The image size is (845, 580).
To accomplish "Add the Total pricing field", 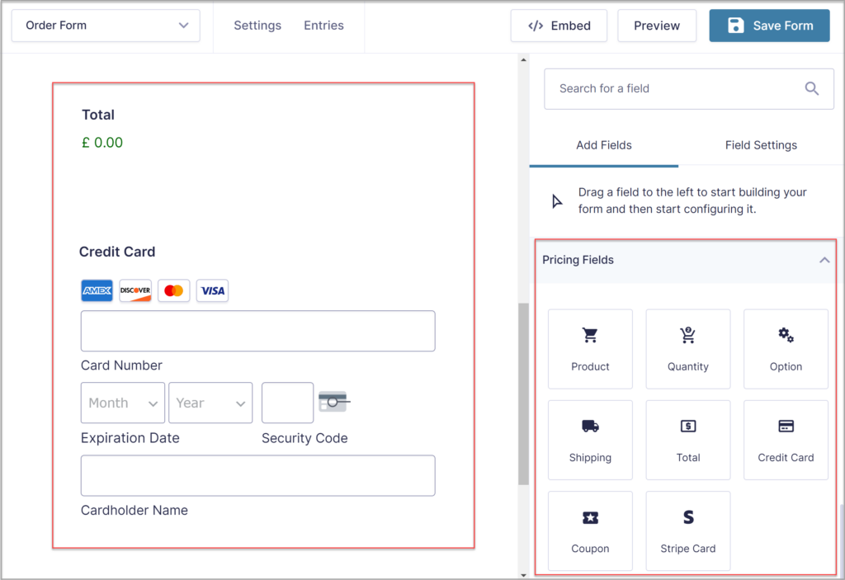I will click(687, 439).
